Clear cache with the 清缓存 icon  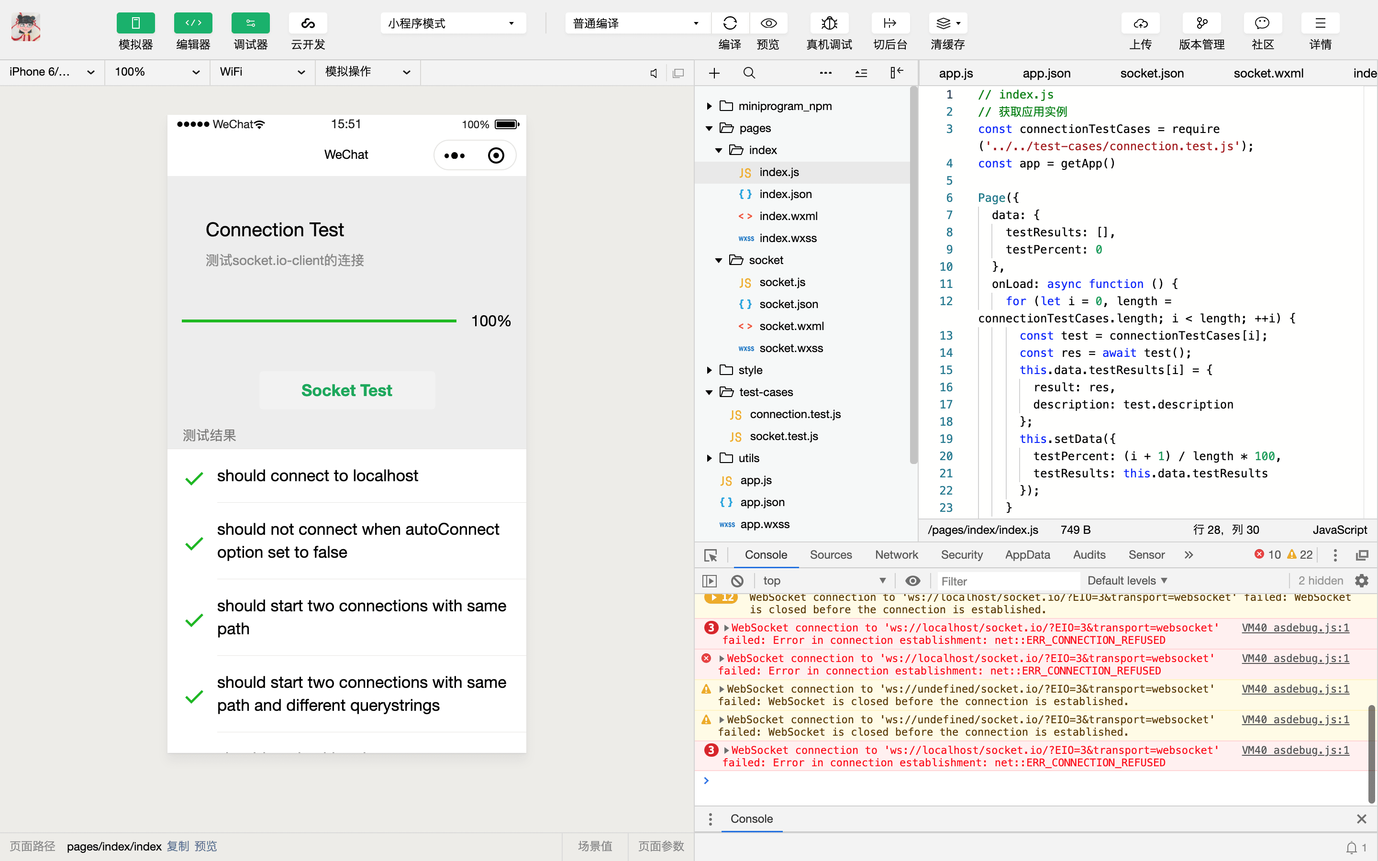click(946, 23)
